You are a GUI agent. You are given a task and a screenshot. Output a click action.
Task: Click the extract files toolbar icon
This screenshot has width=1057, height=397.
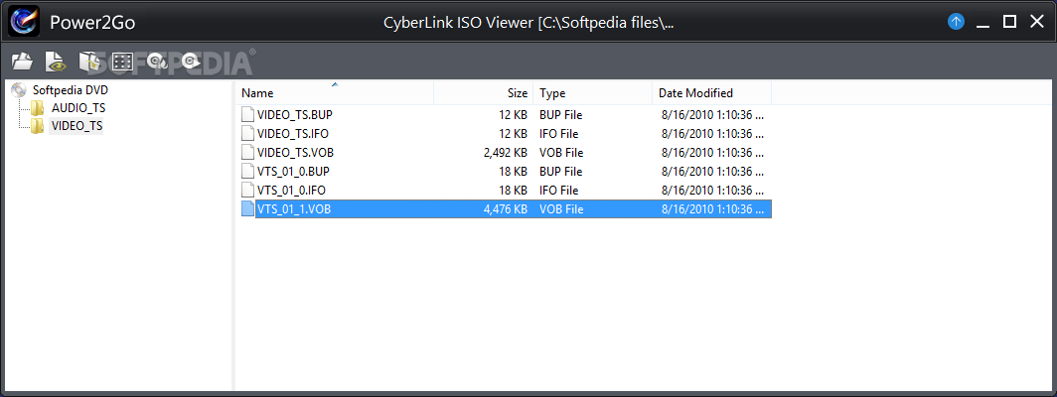tap(89, 62)
